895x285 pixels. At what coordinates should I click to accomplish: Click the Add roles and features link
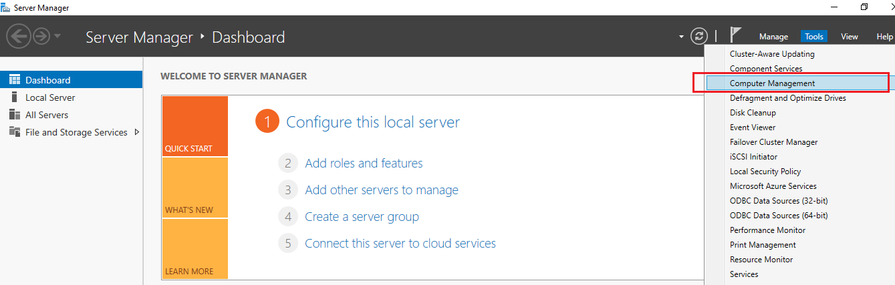coord(364,163)
